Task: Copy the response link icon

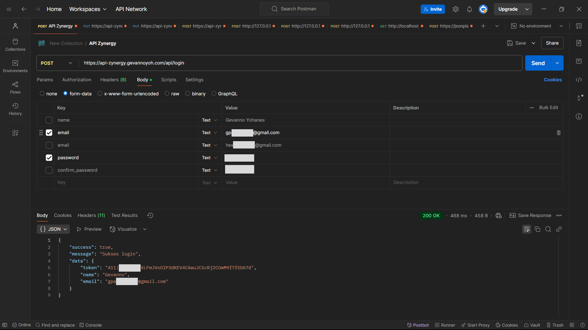Action: click(559, 229)
